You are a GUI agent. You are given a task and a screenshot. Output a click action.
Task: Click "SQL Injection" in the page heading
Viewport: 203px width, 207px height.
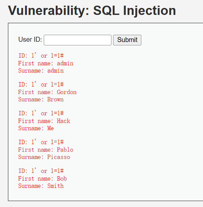point(134,11)
